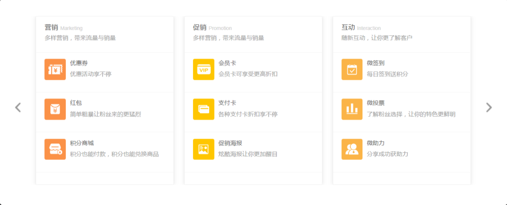Select the 促销 Promotion card header
The height and width of the screenshot is (205, 507).
click(212, 28)
